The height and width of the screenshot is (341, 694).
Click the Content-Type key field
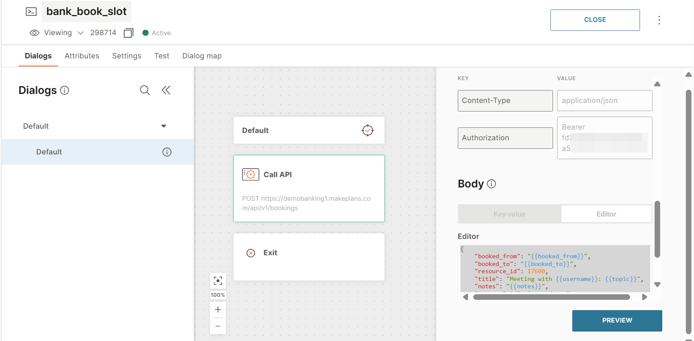click(x=505, y=101)
